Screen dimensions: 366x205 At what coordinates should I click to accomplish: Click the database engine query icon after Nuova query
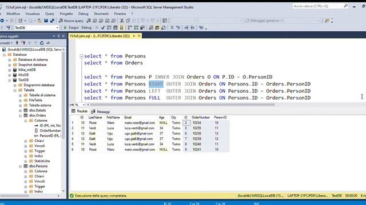(89, 20)
